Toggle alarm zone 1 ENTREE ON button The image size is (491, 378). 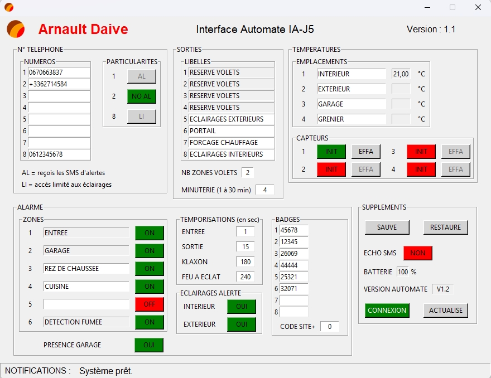149,233
